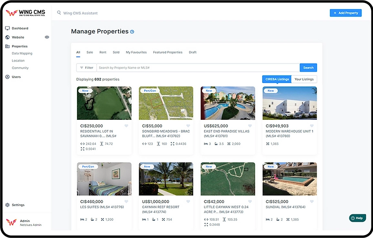373x238 pixels.
Task: Open the Dashboard section in sidebar
Action: [x=7, y=28]
